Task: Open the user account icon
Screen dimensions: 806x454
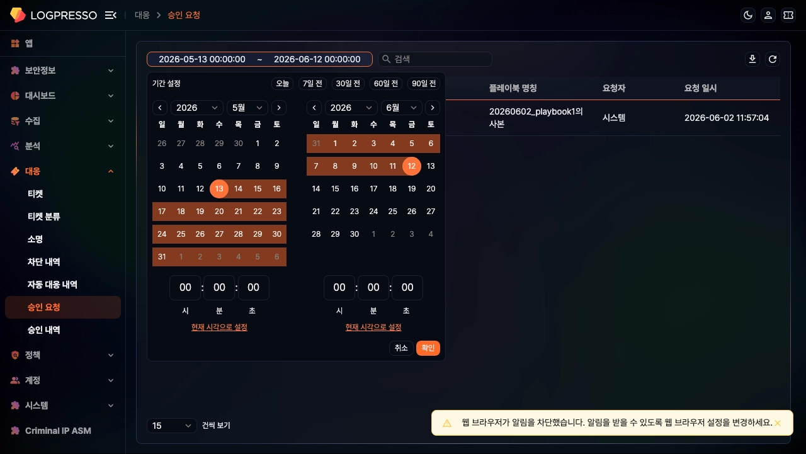Action: [x=768, y=15]
